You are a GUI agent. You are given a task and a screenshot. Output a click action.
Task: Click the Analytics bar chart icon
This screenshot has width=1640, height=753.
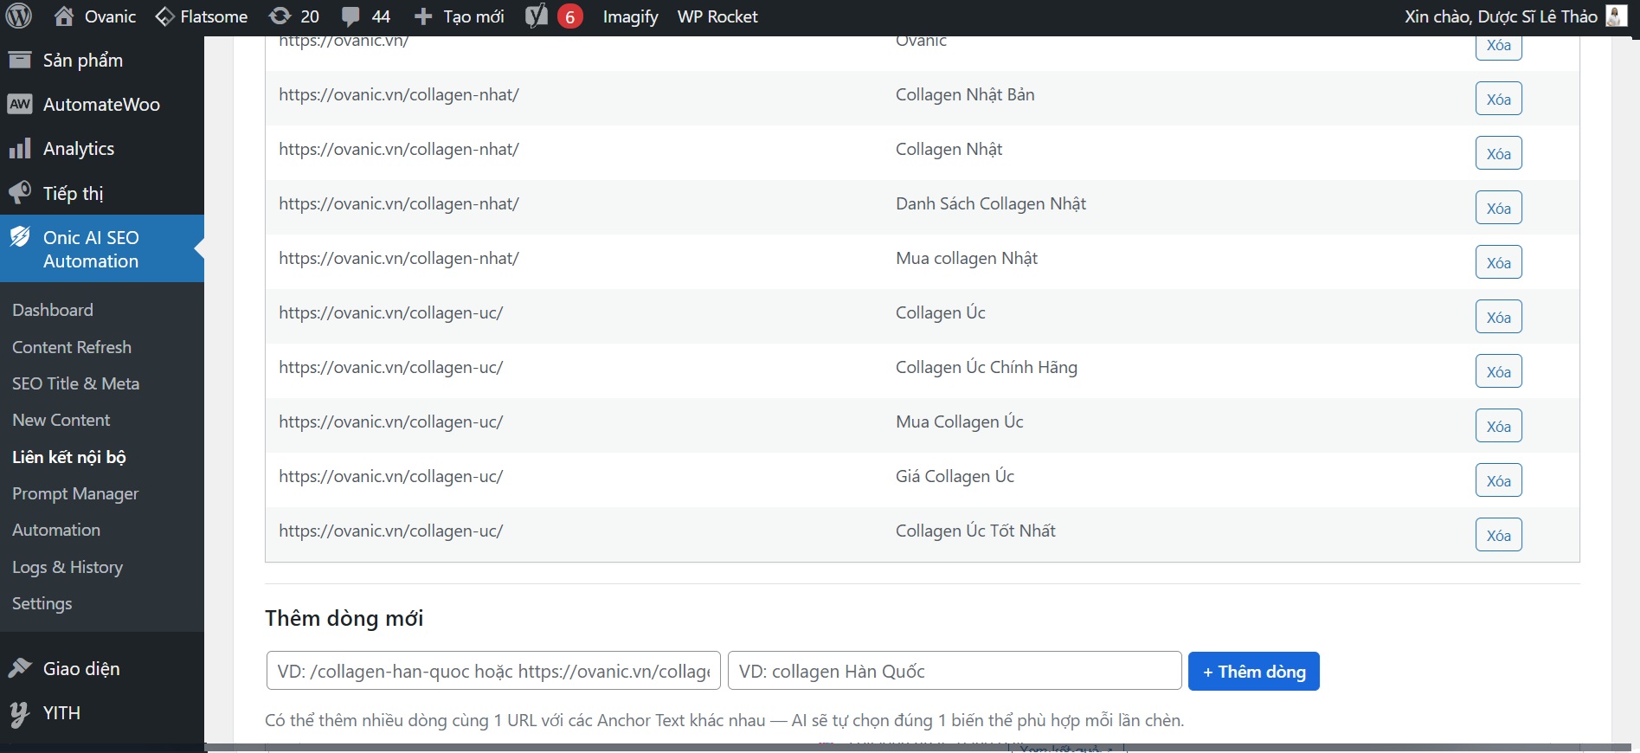20,149
